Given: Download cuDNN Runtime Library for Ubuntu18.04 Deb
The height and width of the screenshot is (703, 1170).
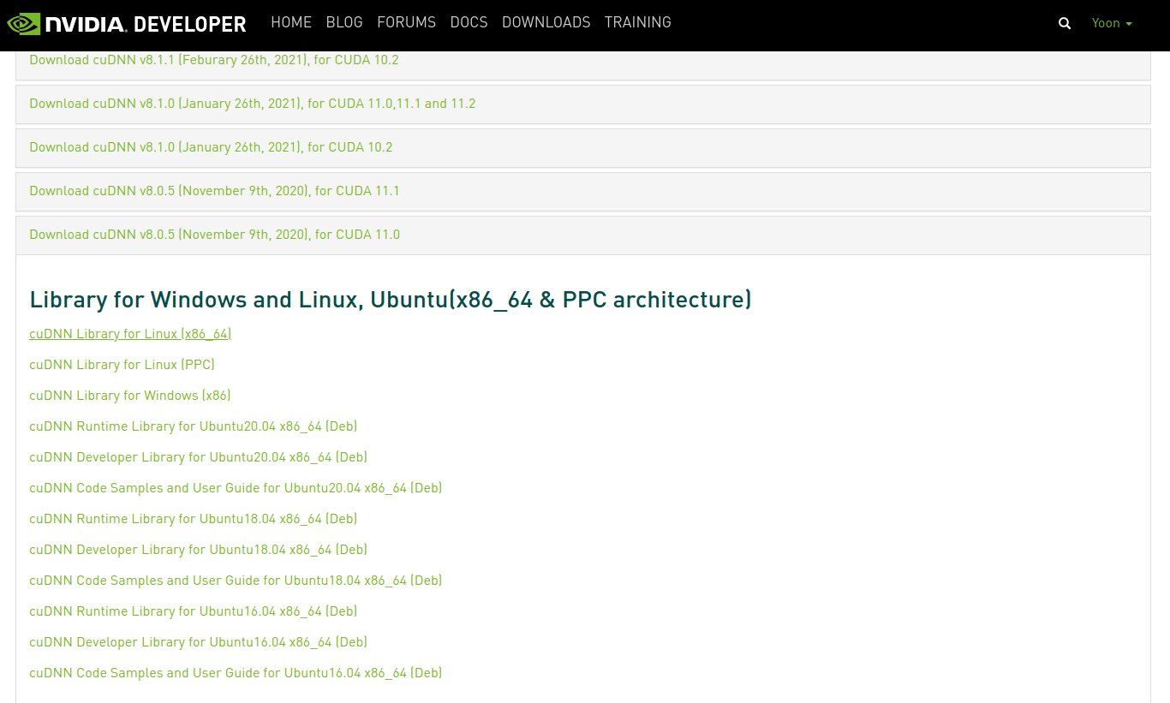Looking at the screenshot, I should (x=193, y=519).
